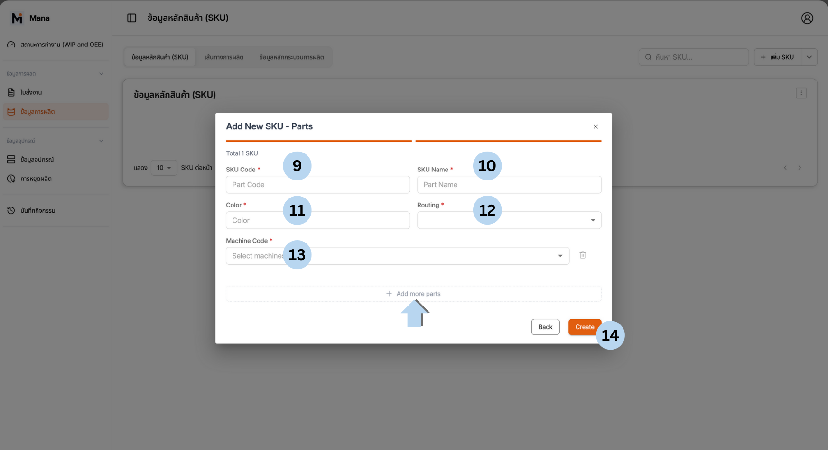The width and height of the screenshot is (828, 450).
Task: Open the user account icon
Action: coord(807,18)
